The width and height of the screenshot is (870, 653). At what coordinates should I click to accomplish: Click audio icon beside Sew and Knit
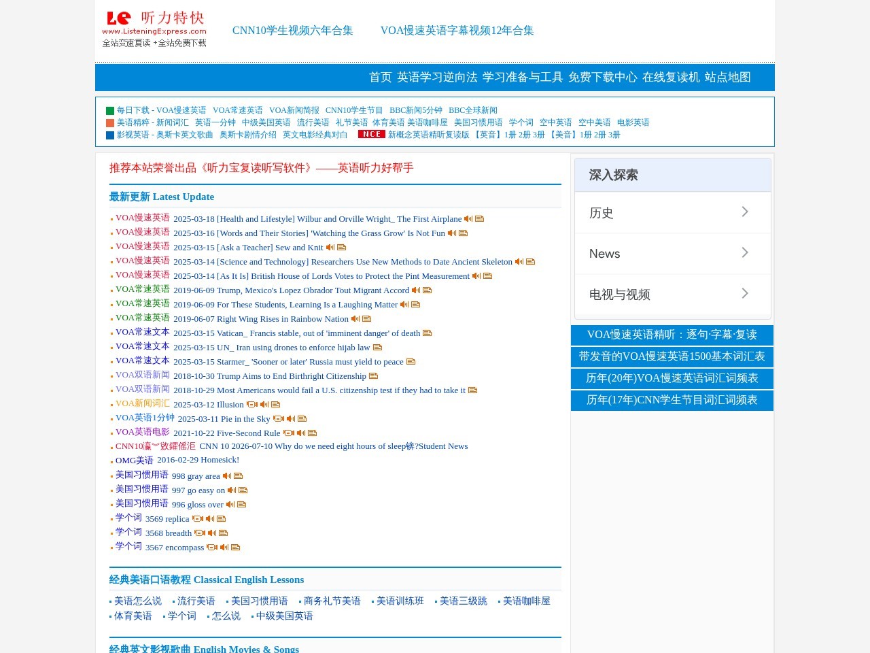[330, 248]
